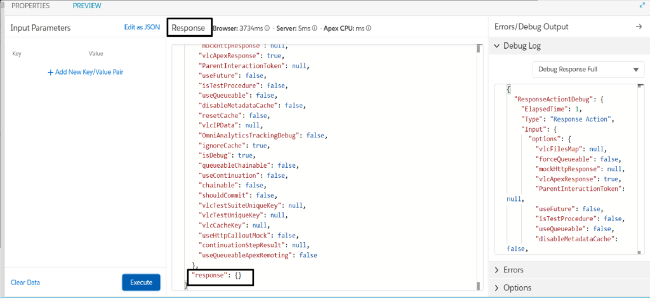The height and width of the screenshot is (299, 650).
Task: Select the "ignoreCache" line
Action: click(234, 146)
